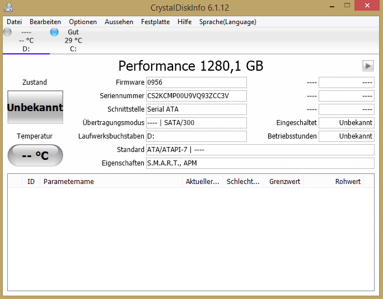Screen dimensions: 383x299
Task: Click the Rohwert column header
Action: (x=333, y=182)
